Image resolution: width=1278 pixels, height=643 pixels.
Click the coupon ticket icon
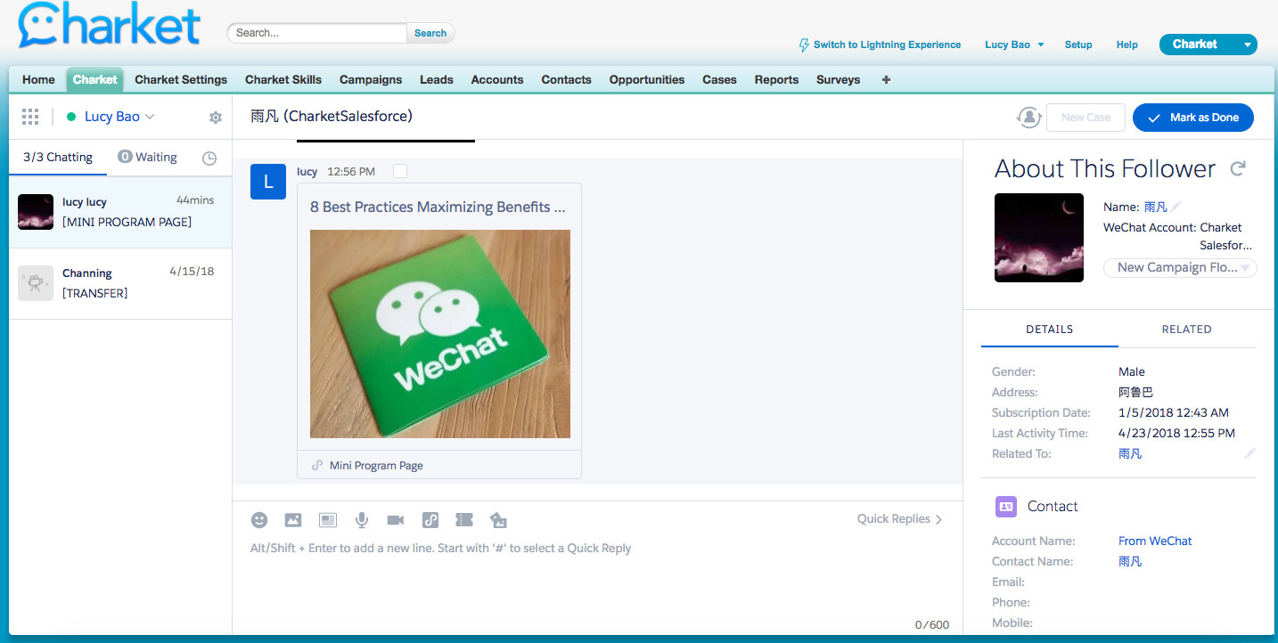(463, 520)
